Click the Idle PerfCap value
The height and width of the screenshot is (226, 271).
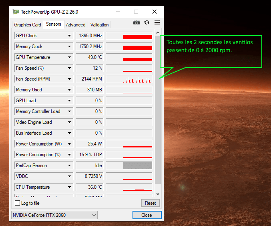pos(90,165)
